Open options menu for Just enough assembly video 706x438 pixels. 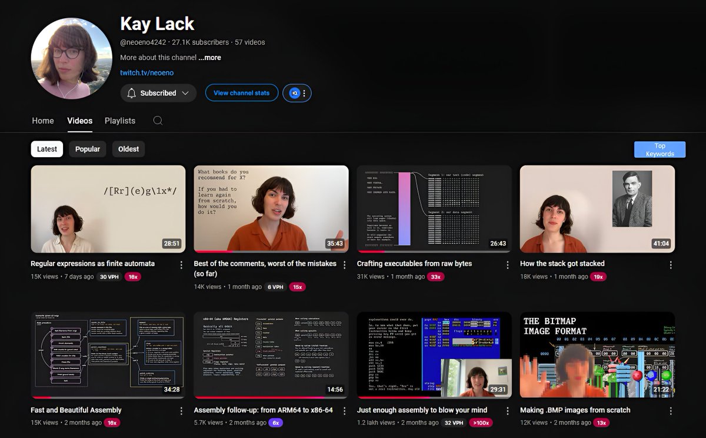[508, 412]
